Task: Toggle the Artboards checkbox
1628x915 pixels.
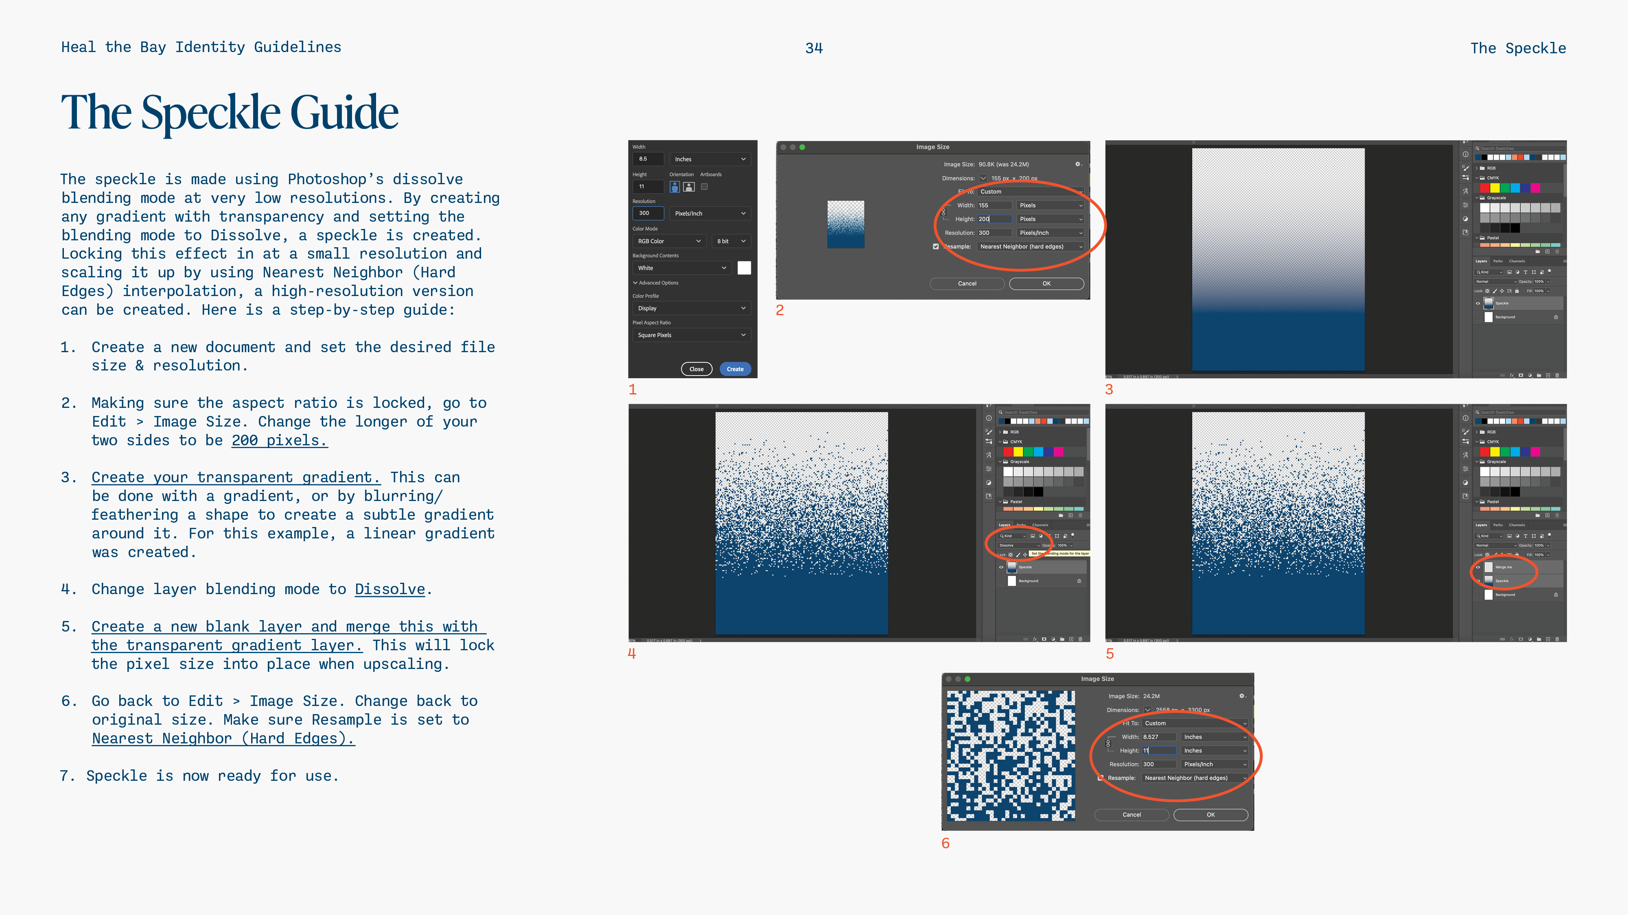Action: click(x=704, y=187)
